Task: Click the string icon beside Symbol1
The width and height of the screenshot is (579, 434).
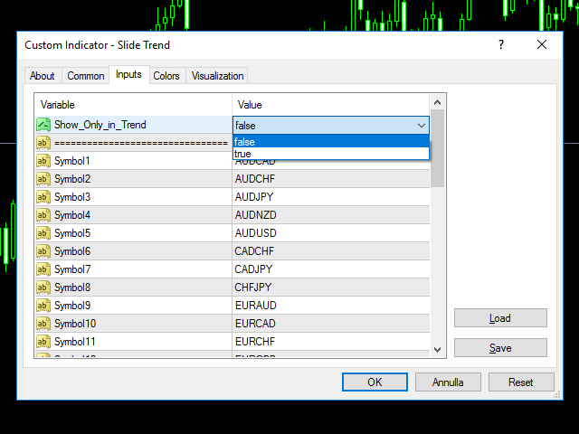Action: point(43,161)
